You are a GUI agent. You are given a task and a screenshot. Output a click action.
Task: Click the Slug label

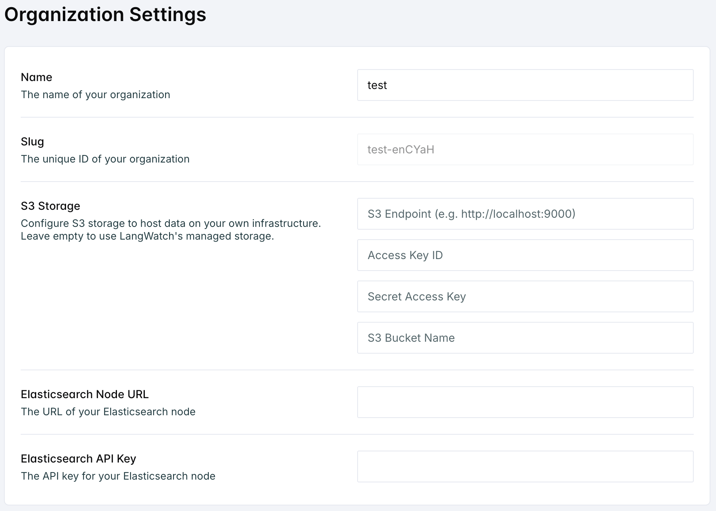[x=33, y=142]
